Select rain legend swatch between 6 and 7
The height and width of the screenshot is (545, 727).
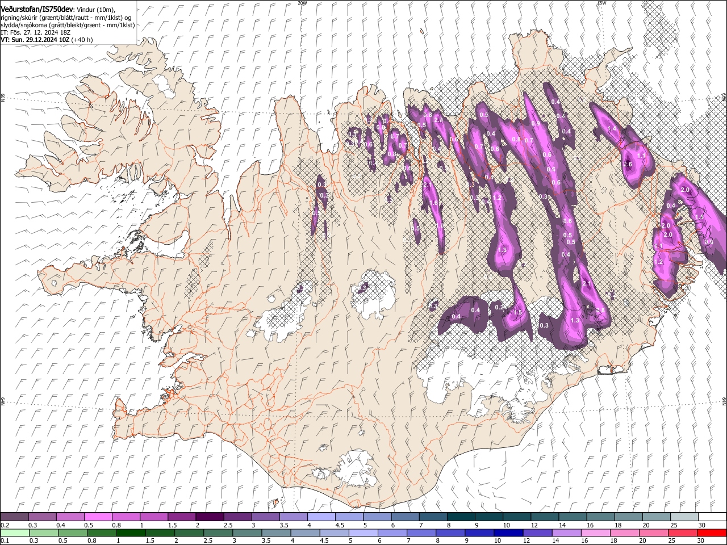tap(392, 533)
